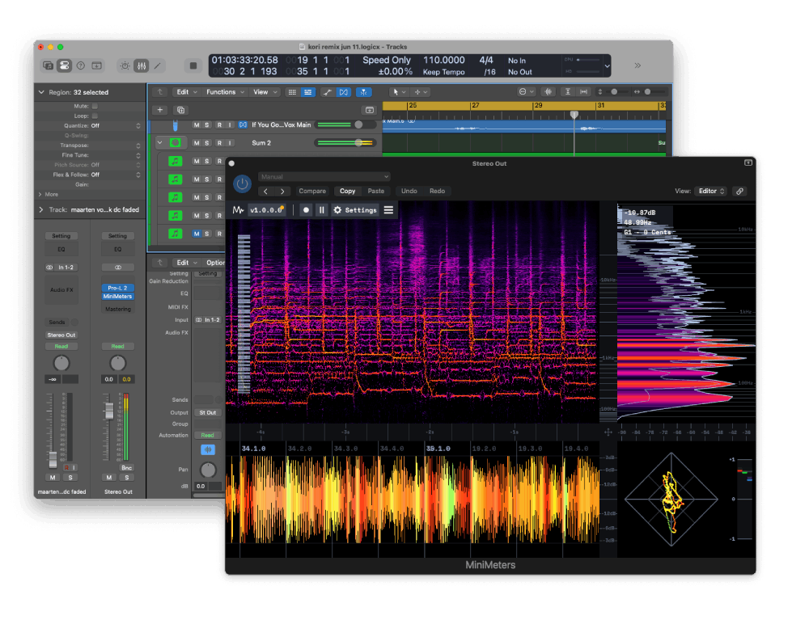Open the Quantize value menu
Screen dimensions: 809x620
tap(116, 126)
